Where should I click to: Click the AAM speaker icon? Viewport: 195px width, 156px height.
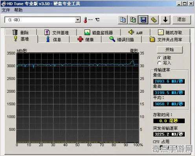tap(131, 32)
